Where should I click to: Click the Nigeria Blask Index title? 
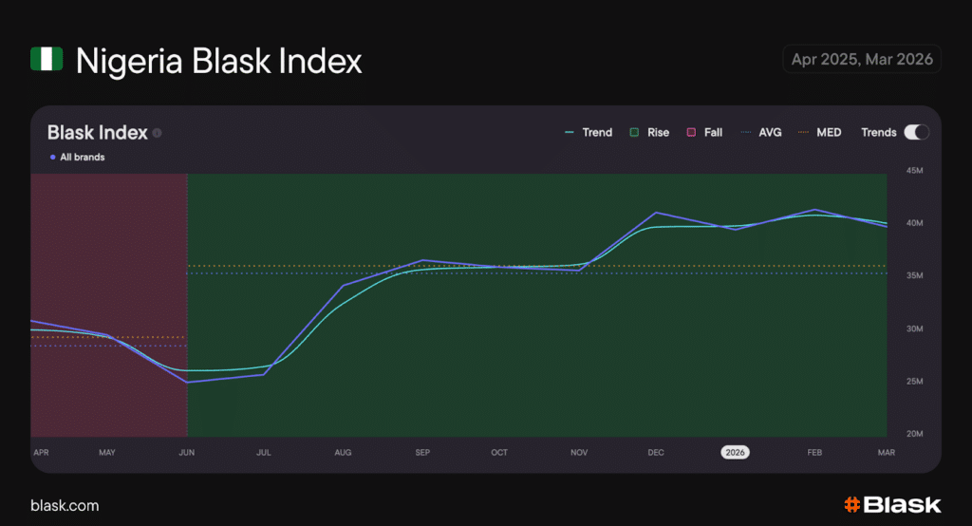pyautogui.click(x=218, y=61)
